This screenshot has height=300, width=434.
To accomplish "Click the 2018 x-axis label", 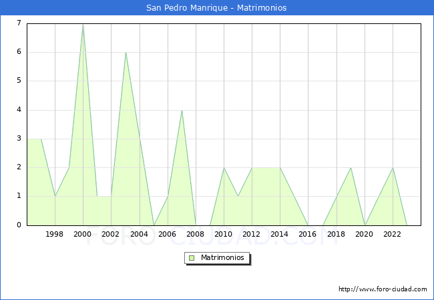I will click(337, 234).
